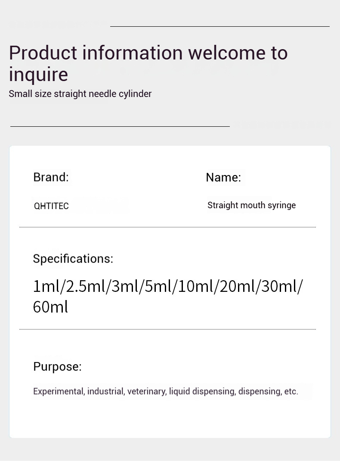Click the divider line below the brand row
340x463 pixels.
click(x=167, y=227)
